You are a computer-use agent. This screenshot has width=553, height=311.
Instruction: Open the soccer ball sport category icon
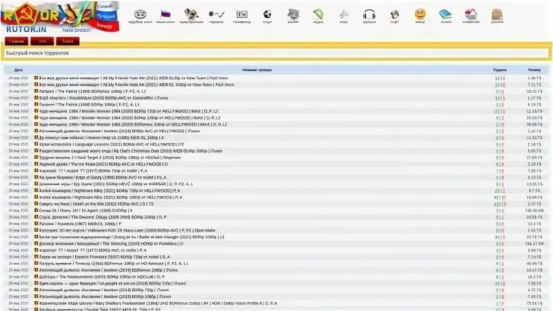tap(267, 14)
